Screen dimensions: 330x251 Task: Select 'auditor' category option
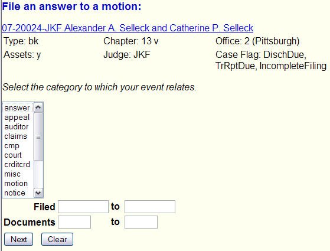pyautogui.click(x=18, y=127)
